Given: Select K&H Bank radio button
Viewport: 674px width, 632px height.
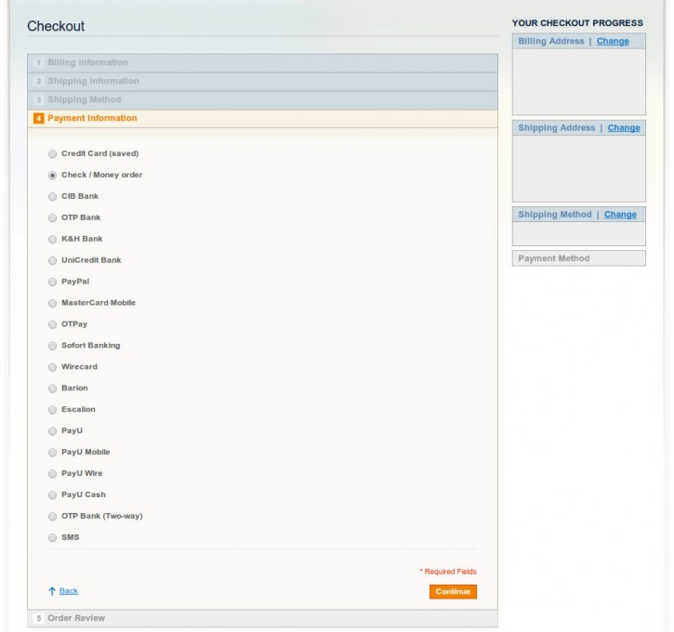Looking at the screenshot, I should pyautogui.click(x=52, y=239).
